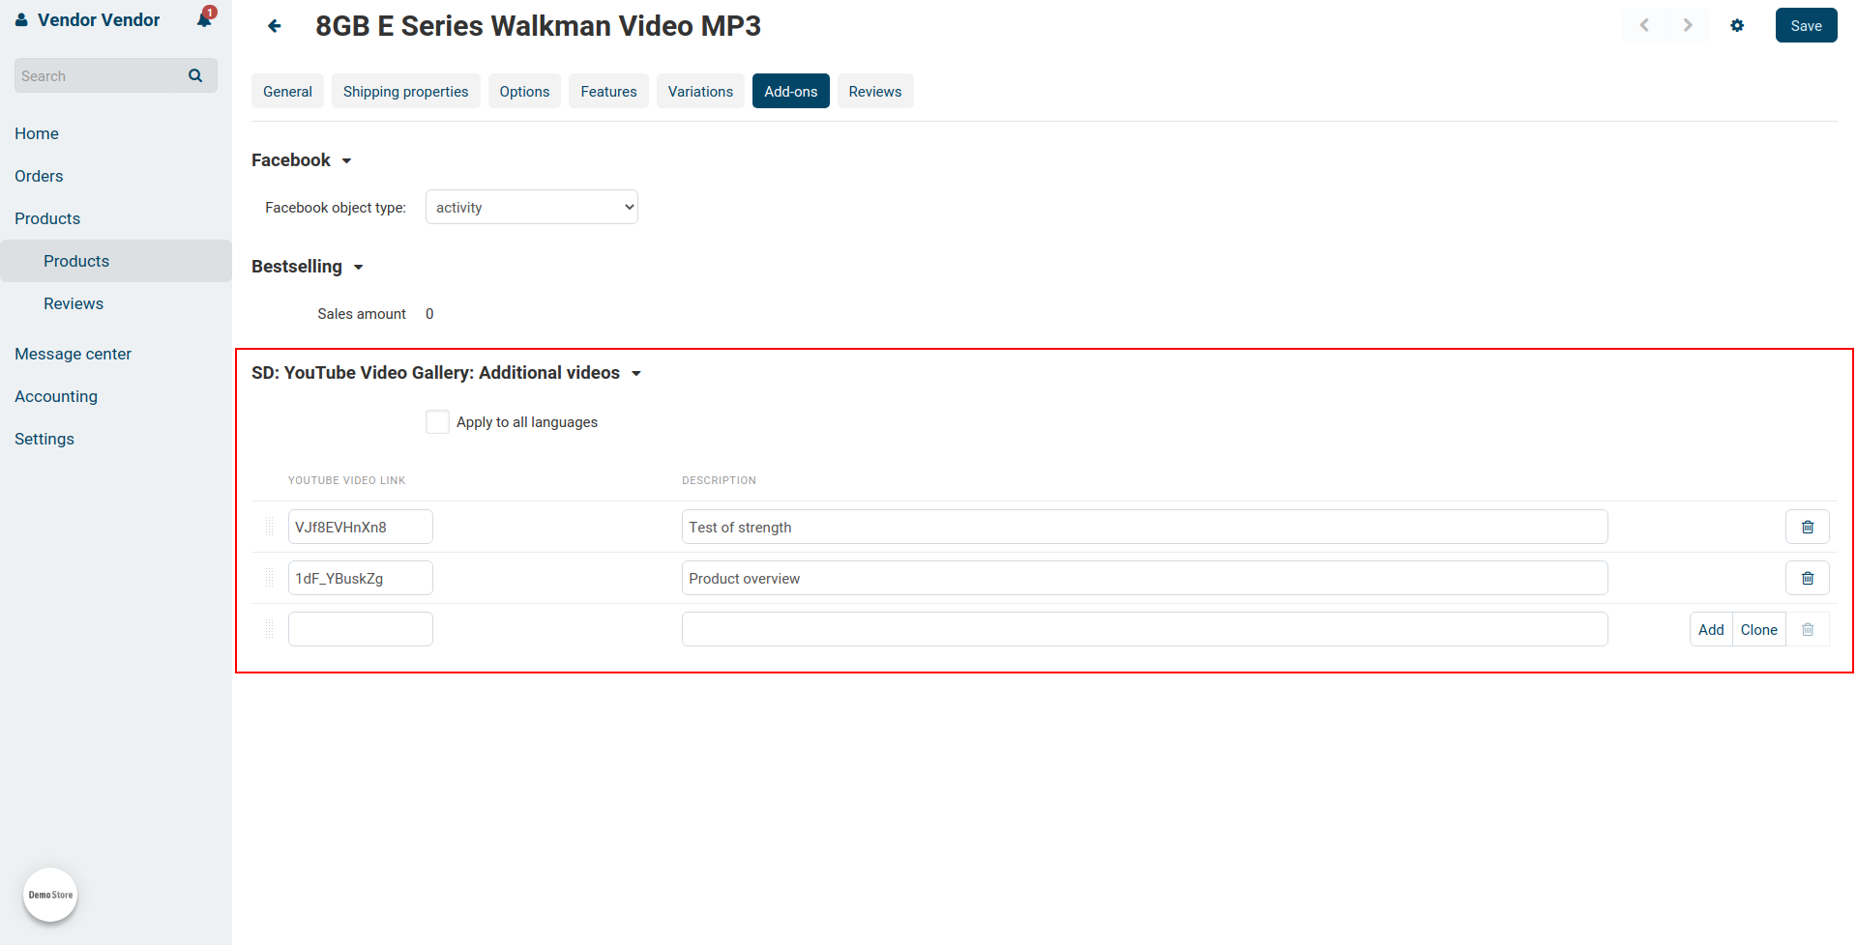Image resolution: width=1857 pixels, height=945 pixels.
Task: Click the empty YouTube video link field
Action: tap(360, 629)
